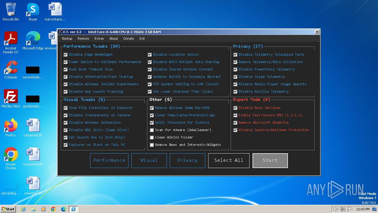Click the E.T. app taskbar button
378x213 pixels.
pos(74,209)
